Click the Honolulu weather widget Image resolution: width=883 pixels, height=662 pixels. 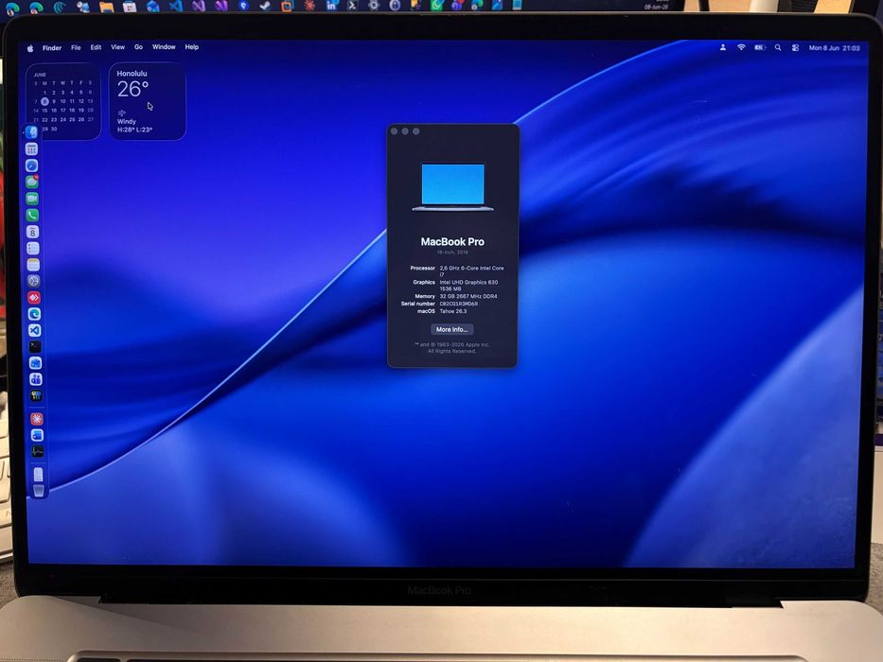click(x=147, y=101)
